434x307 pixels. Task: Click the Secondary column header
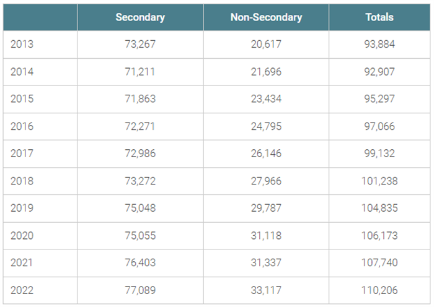tap(140, 17)
